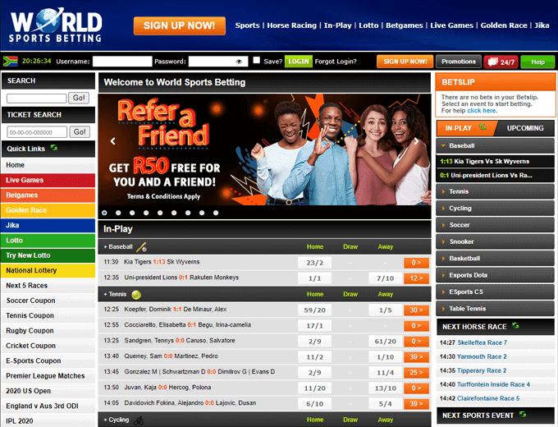Click the World Sports Betting logo
This screenshot has width=558, height=427.
coord(57,25)
